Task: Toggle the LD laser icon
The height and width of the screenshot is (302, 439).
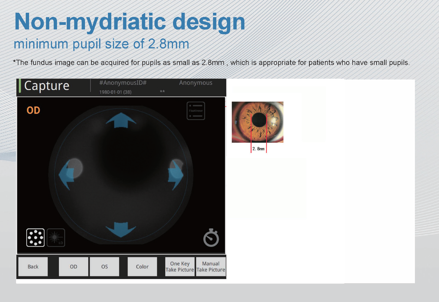Action: pos(56,238)
